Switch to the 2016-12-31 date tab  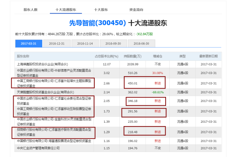pos(57,44)
